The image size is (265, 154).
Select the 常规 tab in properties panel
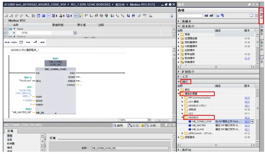10,131
